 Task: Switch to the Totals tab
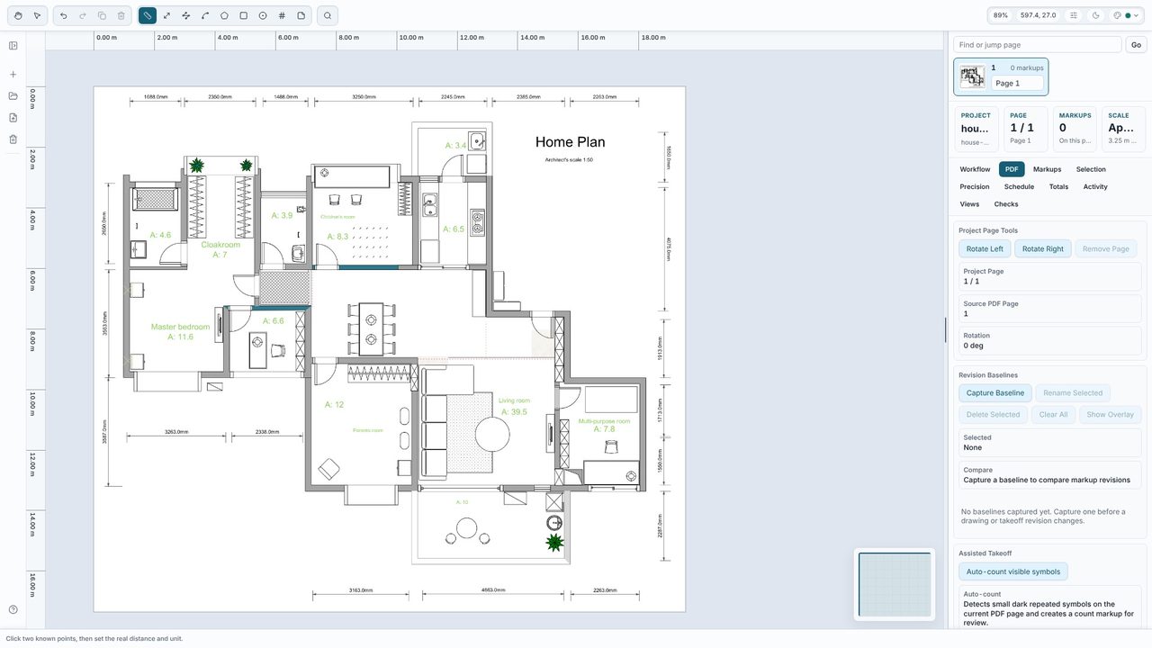[1058, 187]
